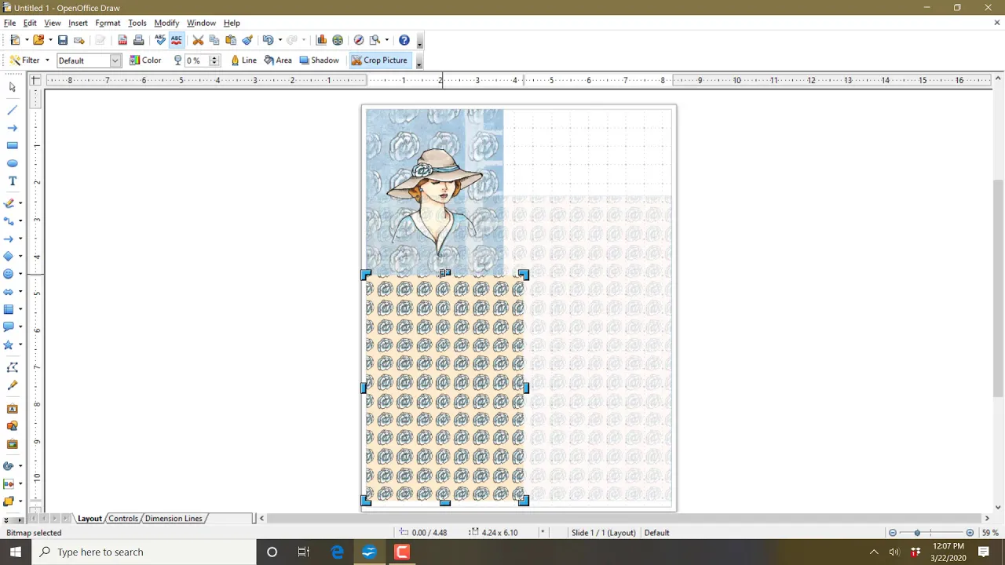Select the Stars shape tool
1005x565 pixels.
9,344
